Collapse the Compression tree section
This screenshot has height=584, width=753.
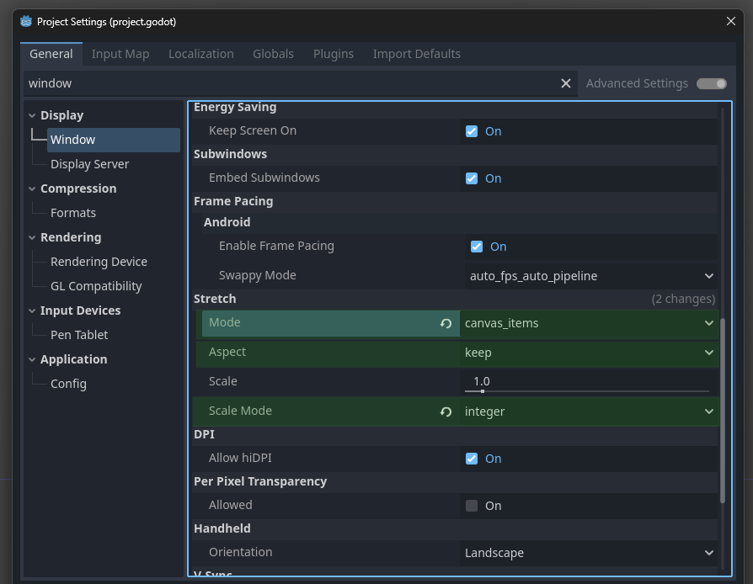coord(32,188)
